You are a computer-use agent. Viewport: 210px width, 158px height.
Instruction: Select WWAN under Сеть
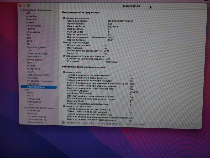point(31,93)
